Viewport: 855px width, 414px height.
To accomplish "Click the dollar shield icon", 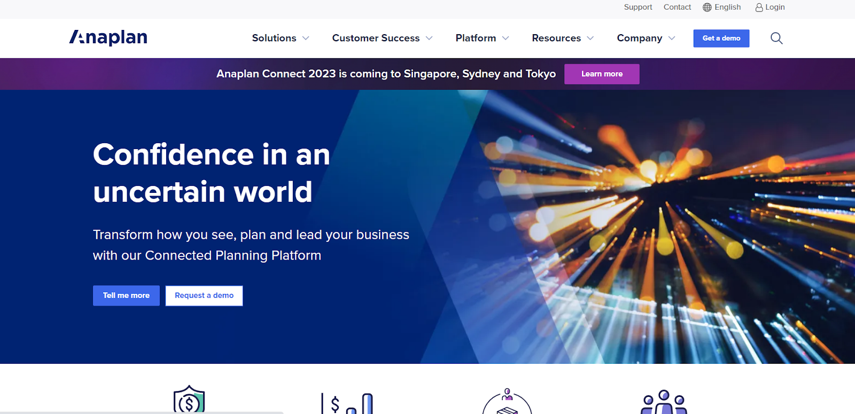I will pos(189,399).
